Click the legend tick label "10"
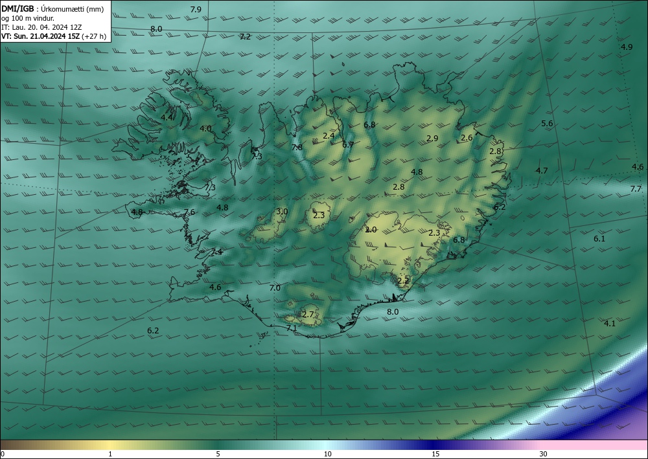The width and height of the screenshot is (648, 459). (x=327, y=454)
